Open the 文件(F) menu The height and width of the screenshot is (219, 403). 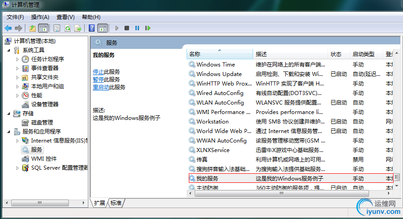[15, 17]
